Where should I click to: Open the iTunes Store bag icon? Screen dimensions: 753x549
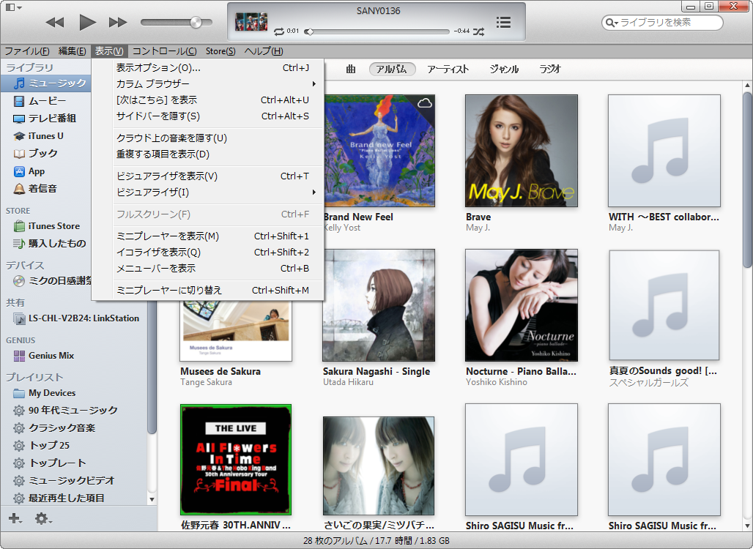[19, 226]
